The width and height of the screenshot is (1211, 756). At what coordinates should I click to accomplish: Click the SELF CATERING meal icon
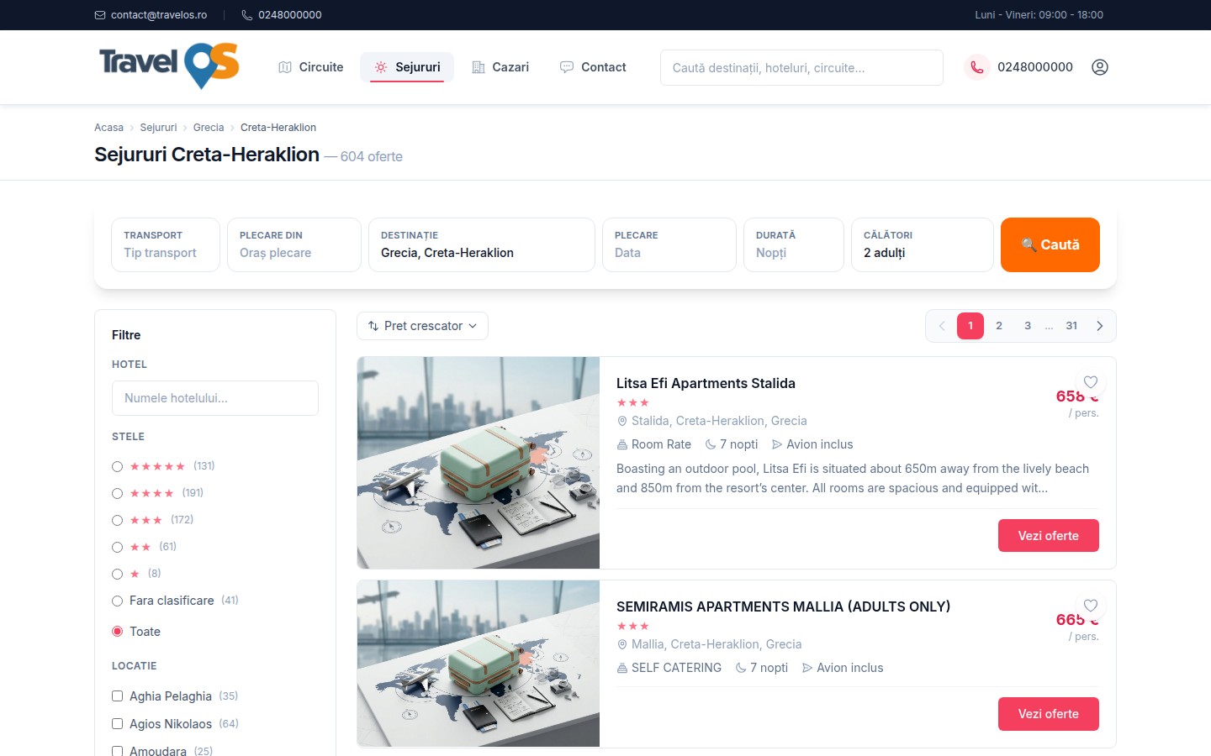[x=622, y=668]
